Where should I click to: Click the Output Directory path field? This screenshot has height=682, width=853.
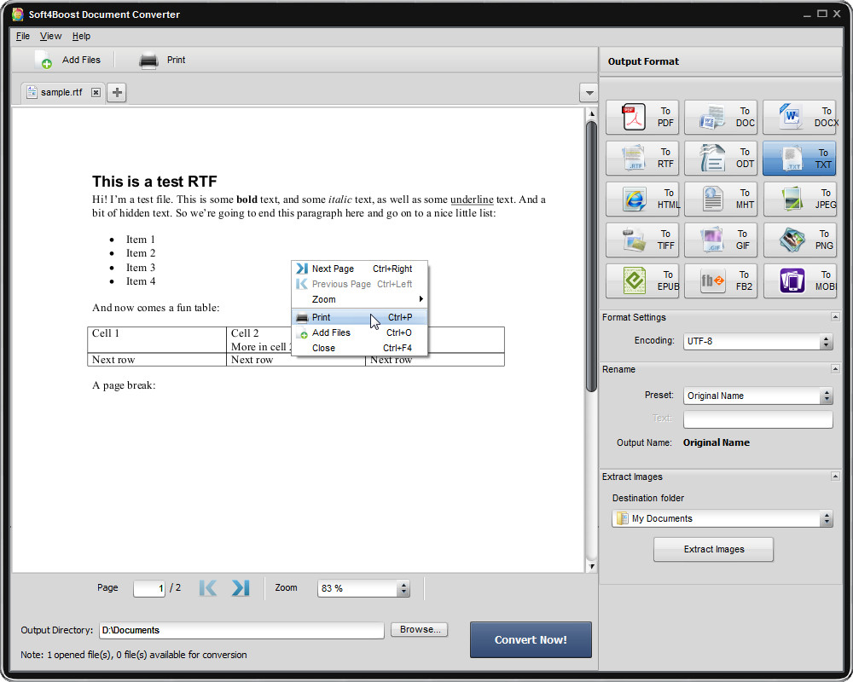coord(241,630)
